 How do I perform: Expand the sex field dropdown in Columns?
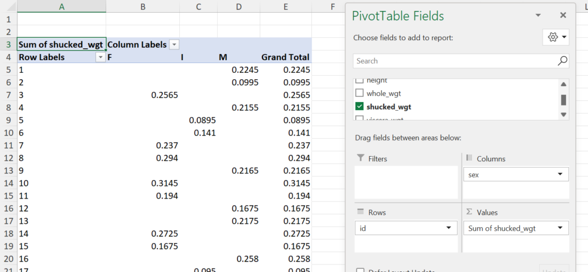559,174
